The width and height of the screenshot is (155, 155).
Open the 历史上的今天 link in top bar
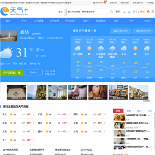point(138,3)
